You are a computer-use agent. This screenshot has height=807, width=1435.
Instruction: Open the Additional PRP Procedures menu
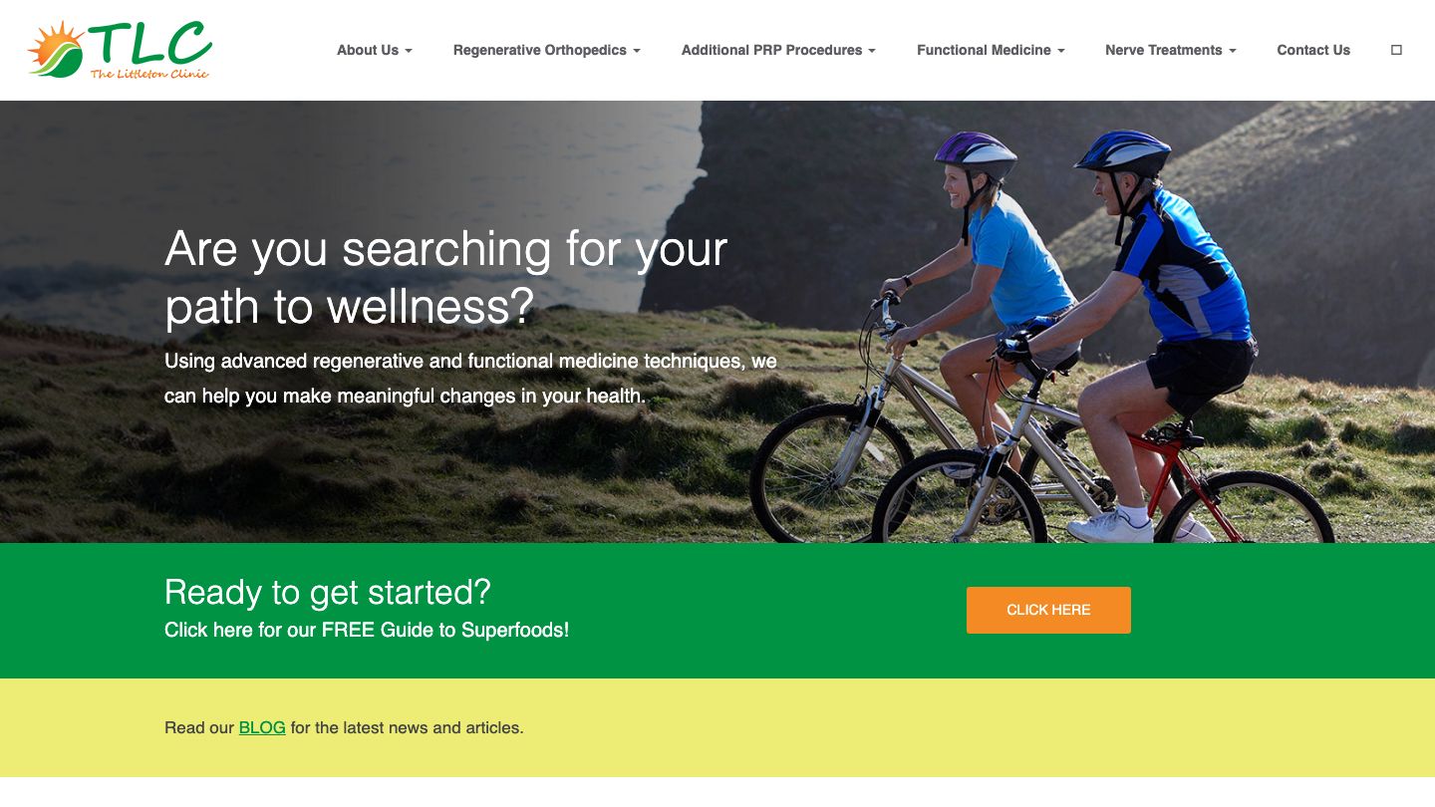(x=779, y=50)
